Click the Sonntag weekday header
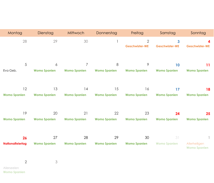This screenshot has height=183, width=214. [x=198, y=33]
